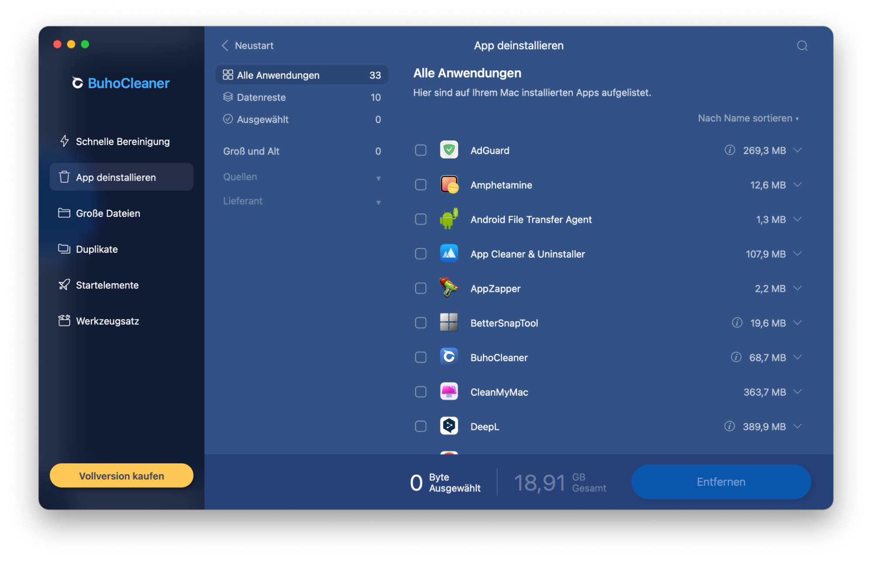This screenshot has height=561, width=872.
Task: Open Große Dateien via folder icon
Action: (64, 213)
